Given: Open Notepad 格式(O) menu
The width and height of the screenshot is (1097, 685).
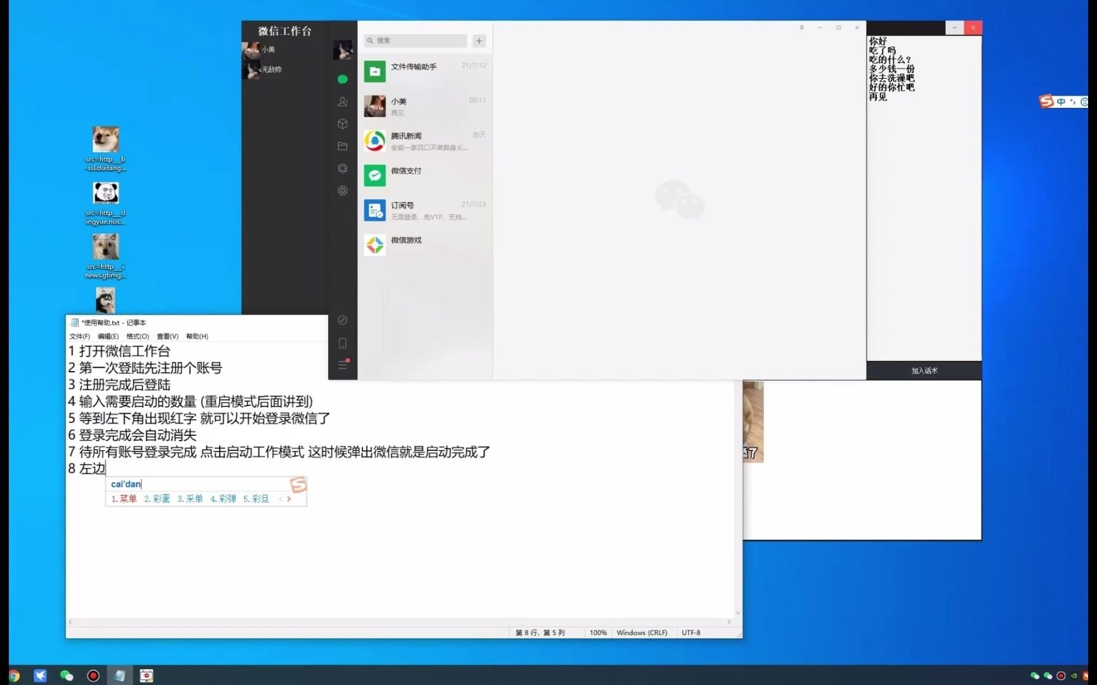Looking at the screenshot, I should pos(138,336).
